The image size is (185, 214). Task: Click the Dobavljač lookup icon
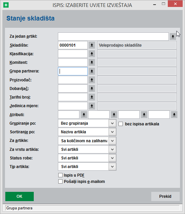click(92, 88)
